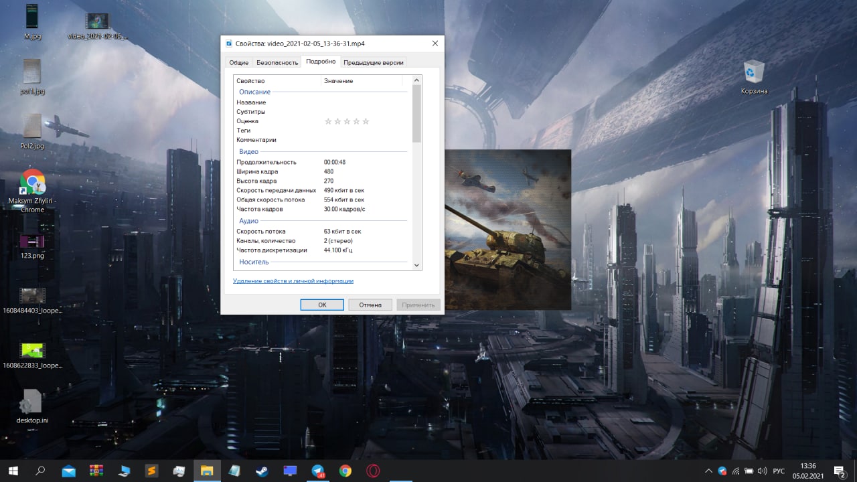This screenshot has height=482, width=857.
Task: Select Скорость передачи данных row
Action: tap(323, 190)
